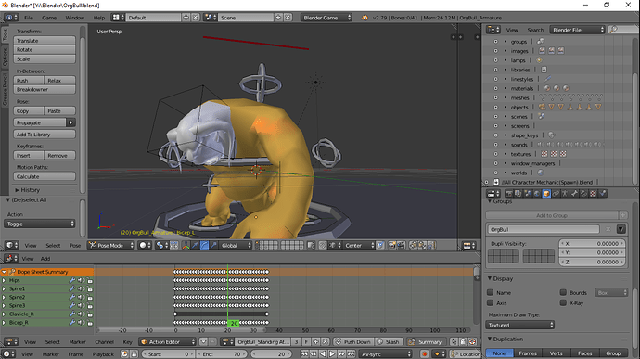Open the Center snap target dropdown
640x359 pixels.
point(359,246)
